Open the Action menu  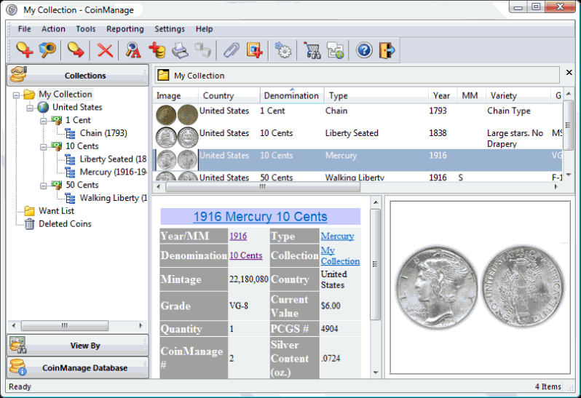point(53,29)
